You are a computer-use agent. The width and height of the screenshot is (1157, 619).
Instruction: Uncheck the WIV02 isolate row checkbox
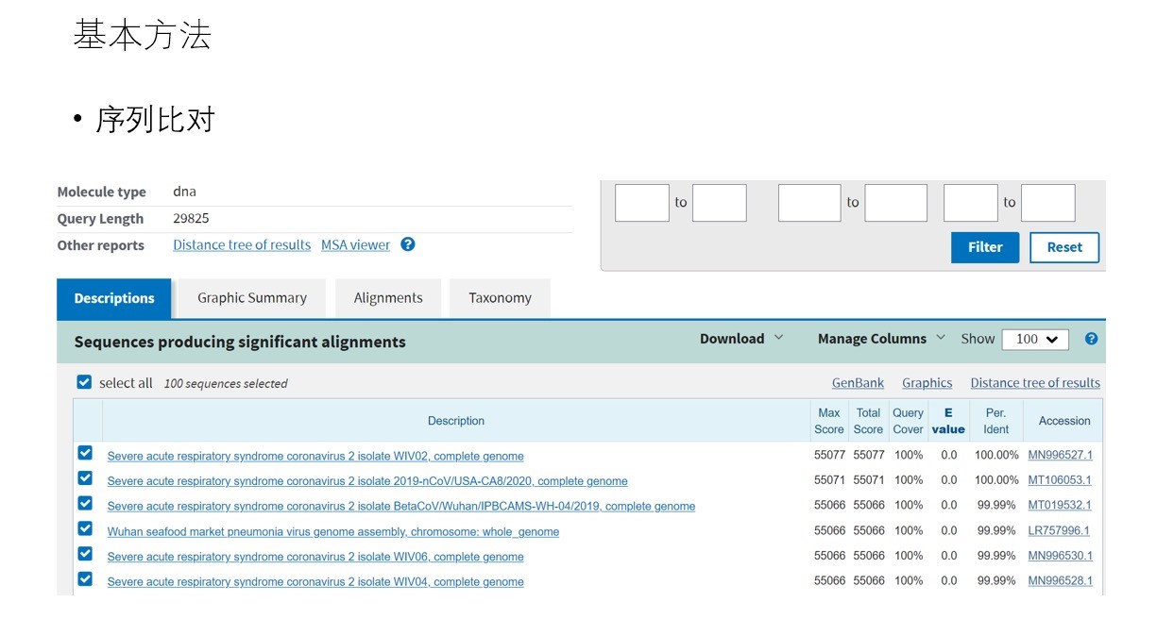pyautogui.click(x=85, y=454)
